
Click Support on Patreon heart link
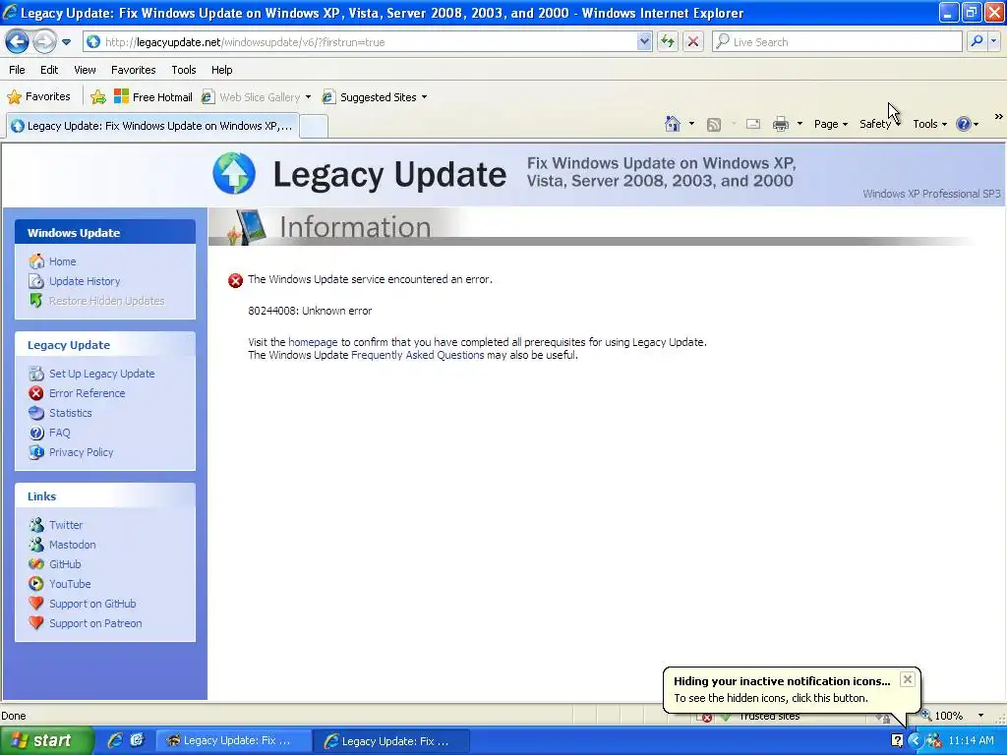coord(95,623)
